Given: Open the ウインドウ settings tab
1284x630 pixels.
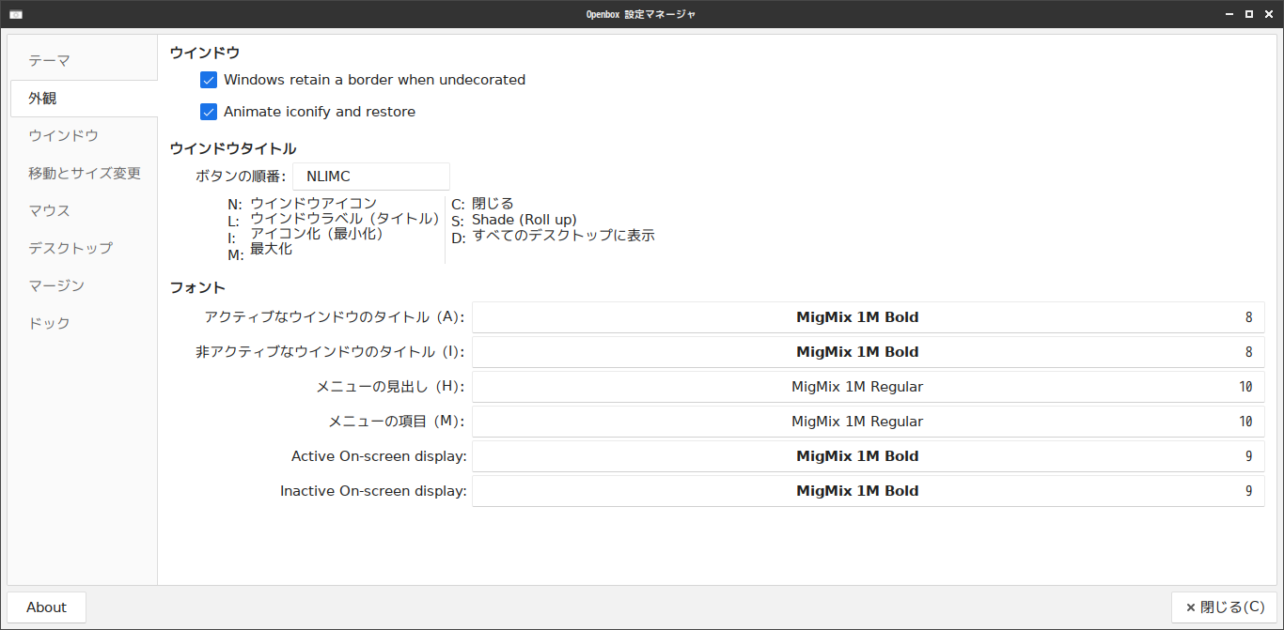Looking at the screenshot, I should pos(83,136).
